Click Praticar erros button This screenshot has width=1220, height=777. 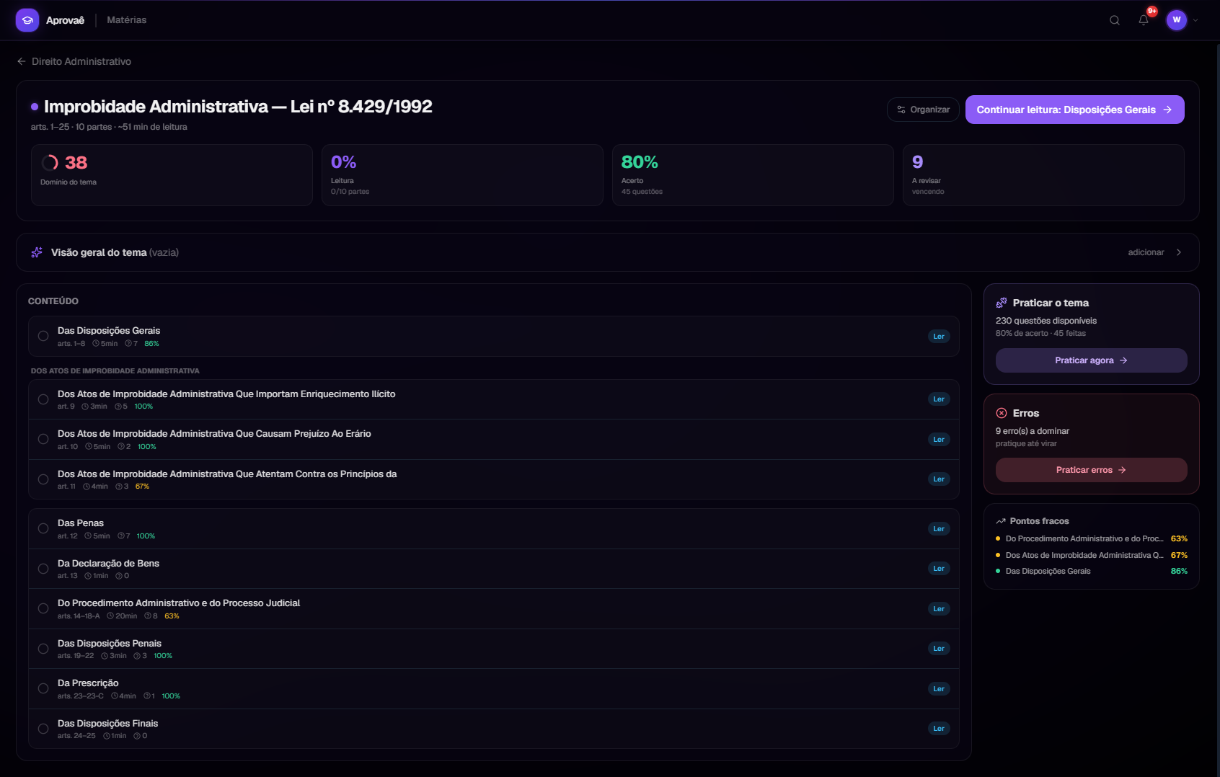point(1091,470)
